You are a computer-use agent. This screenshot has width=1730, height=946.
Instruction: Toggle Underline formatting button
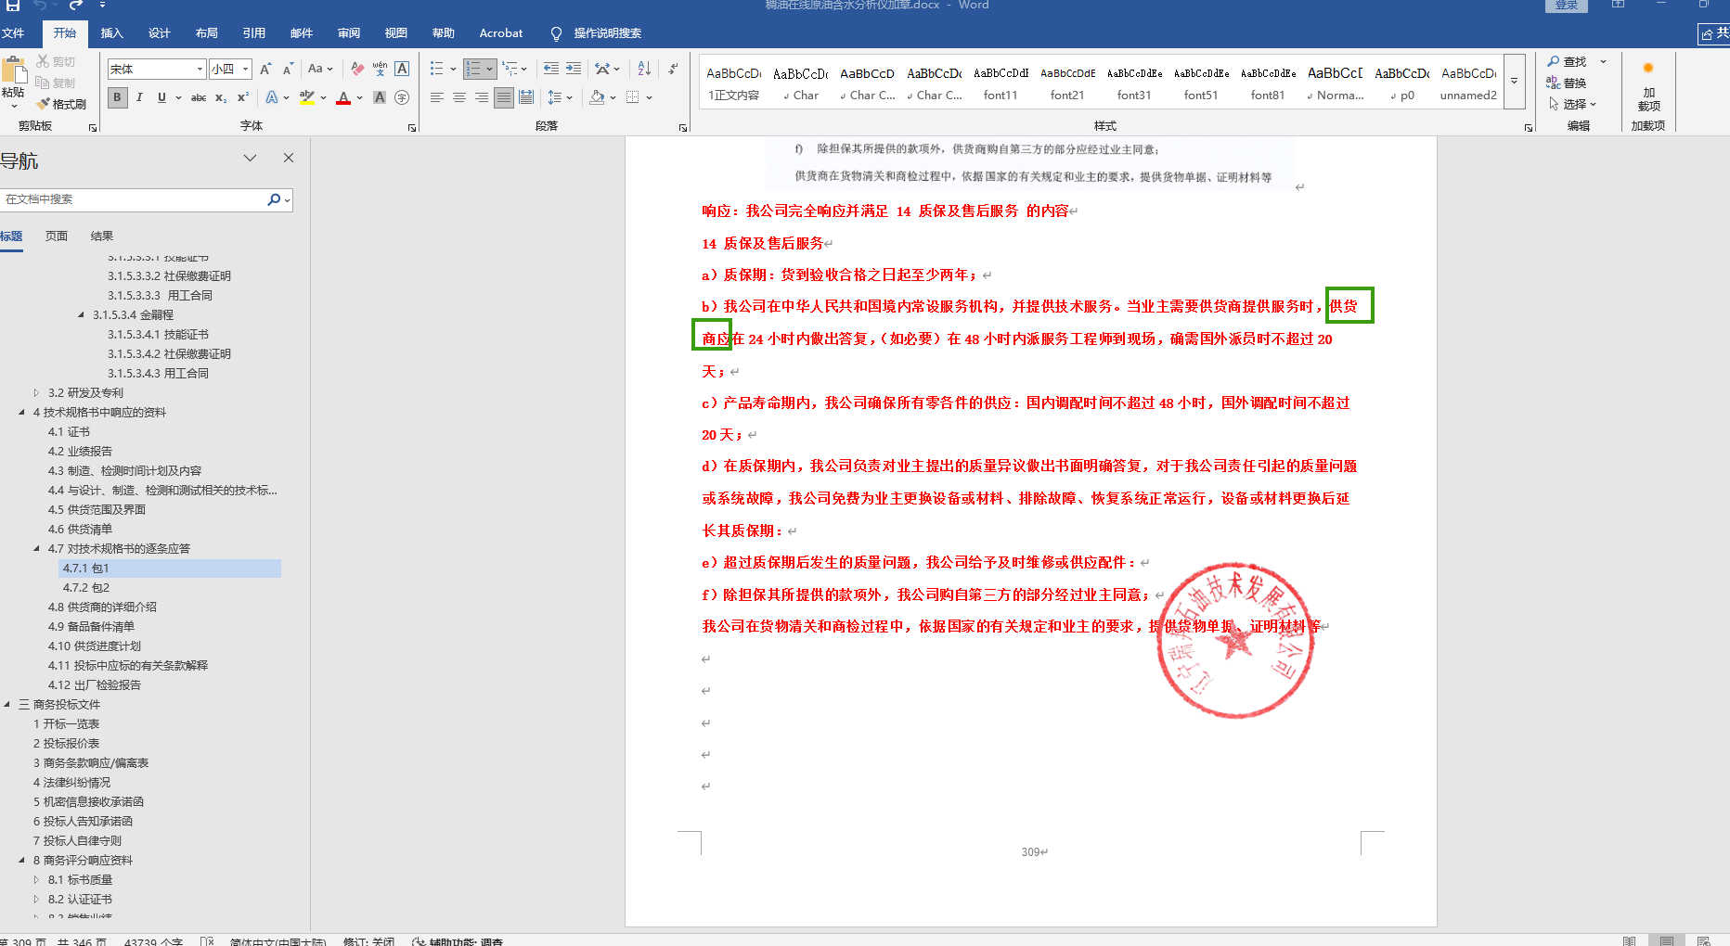pos(161,97)
